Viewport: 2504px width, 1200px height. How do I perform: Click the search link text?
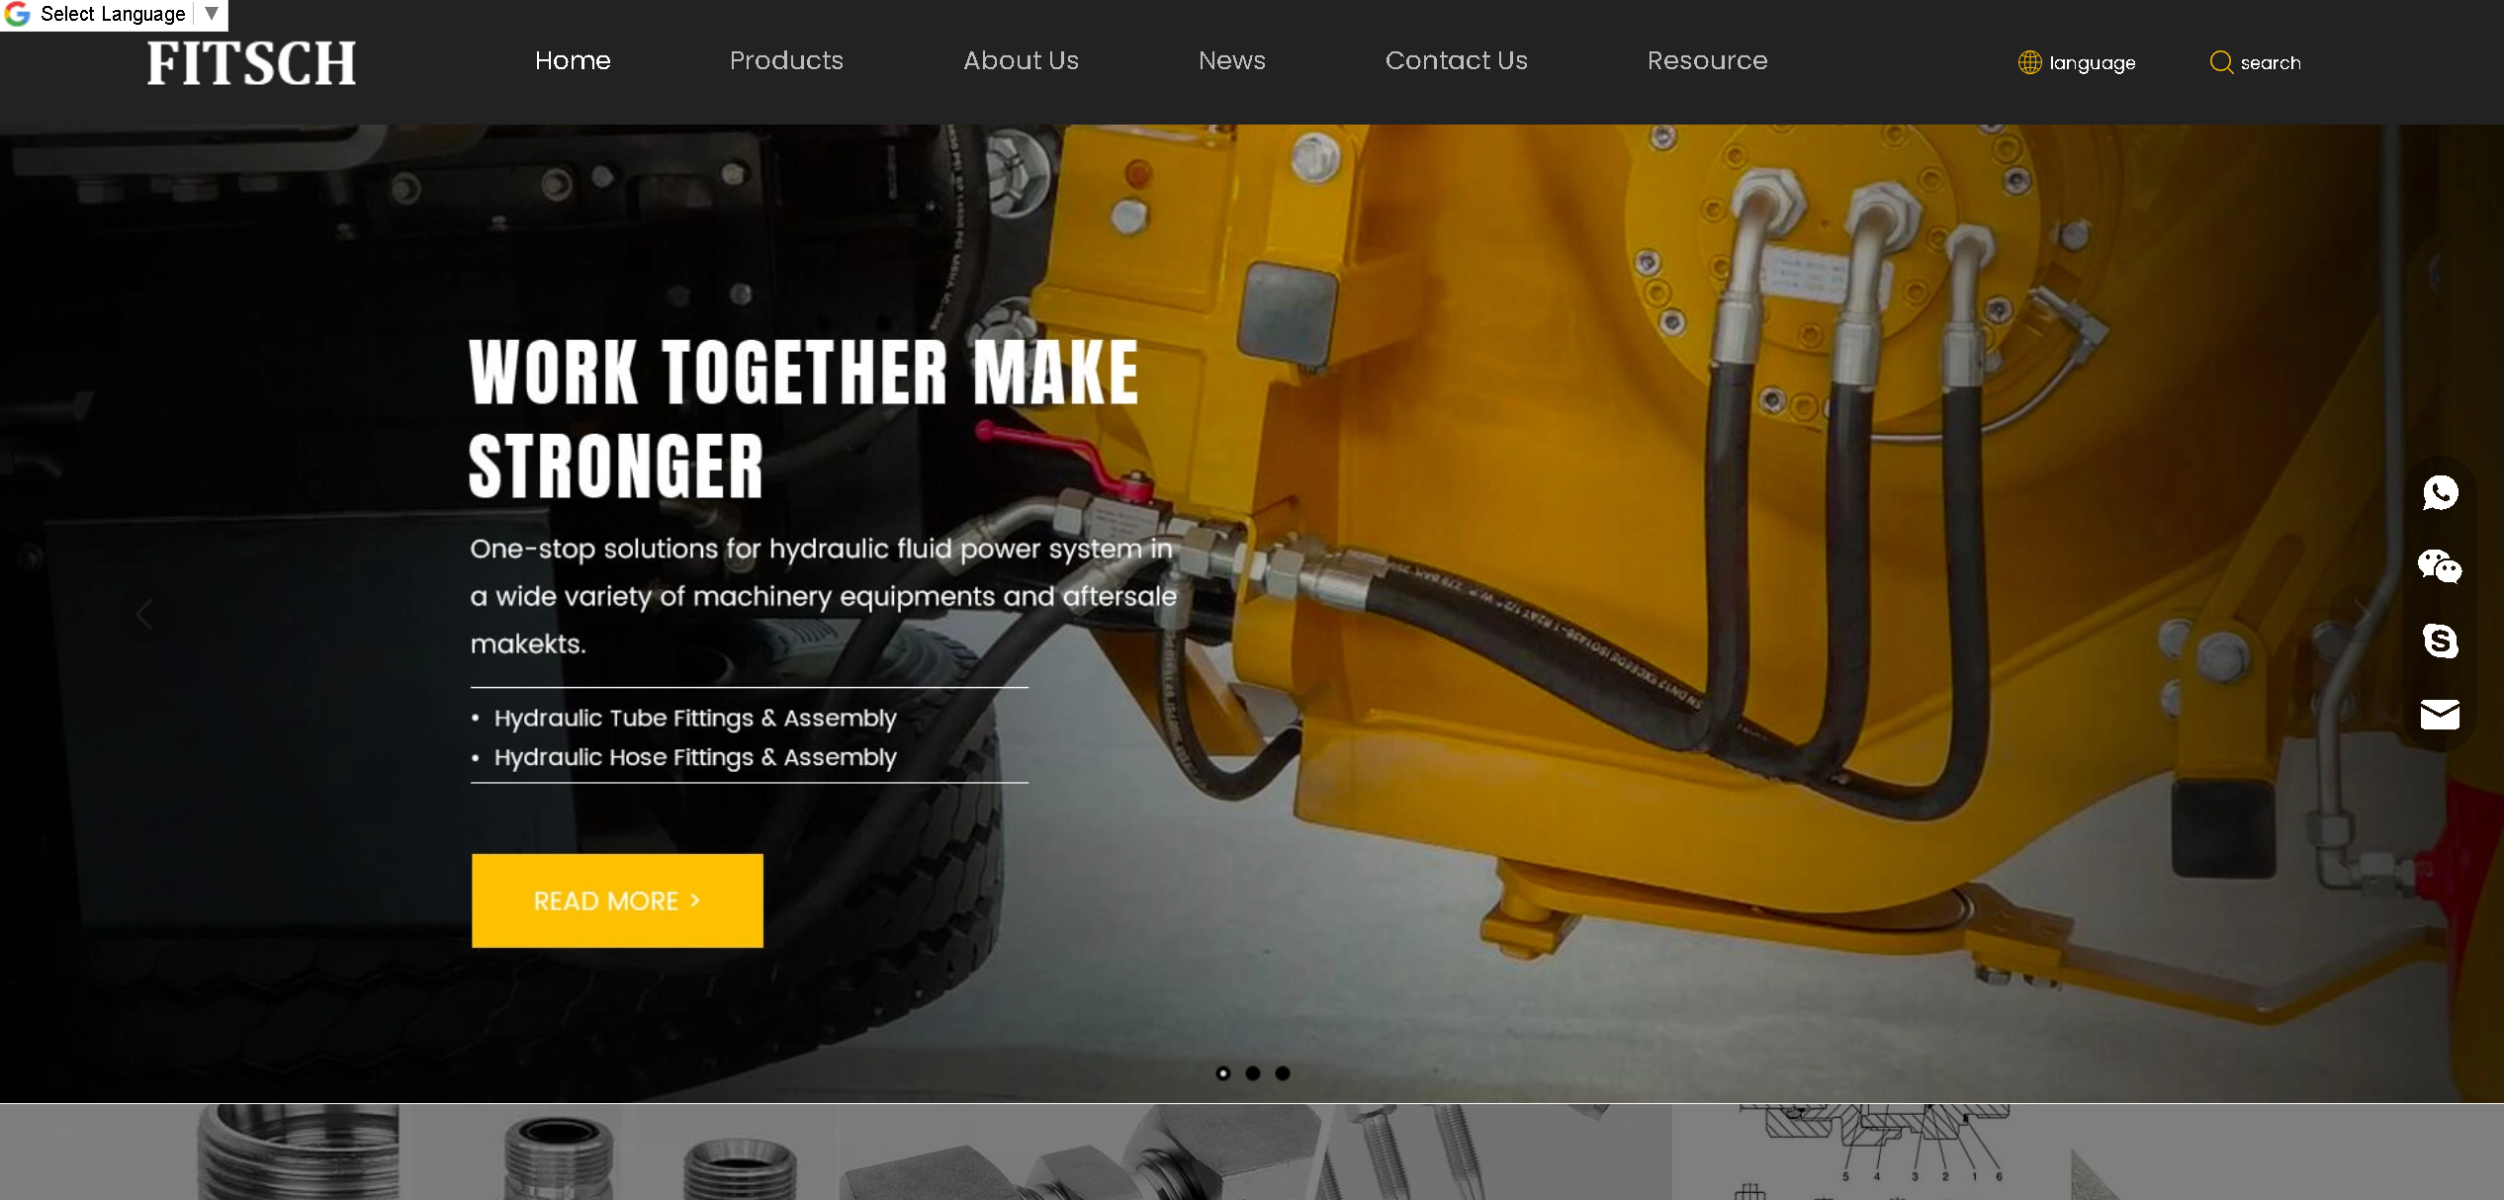coord(2270,63)
